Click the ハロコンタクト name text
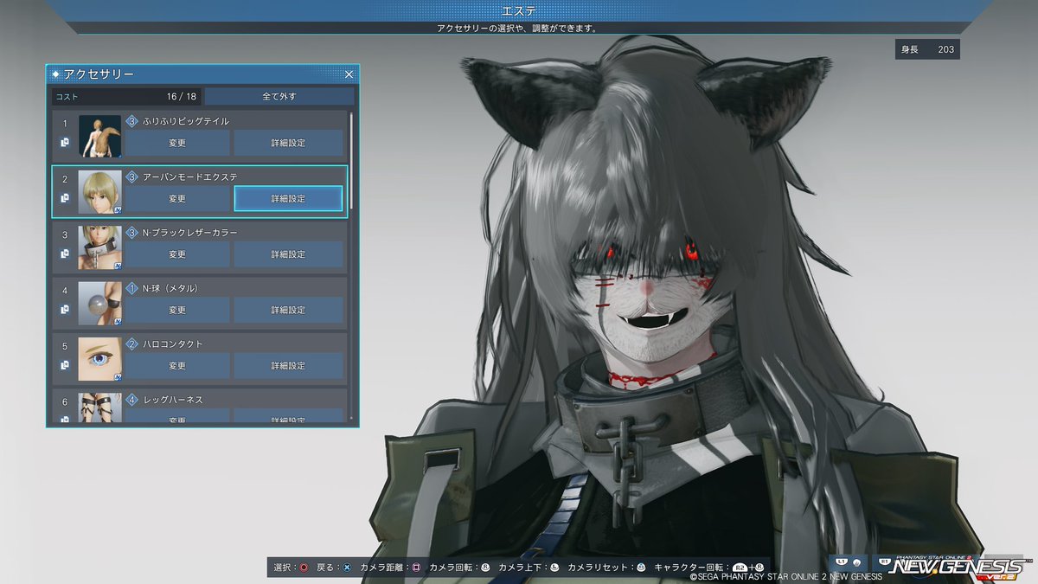 coord(173,344)
